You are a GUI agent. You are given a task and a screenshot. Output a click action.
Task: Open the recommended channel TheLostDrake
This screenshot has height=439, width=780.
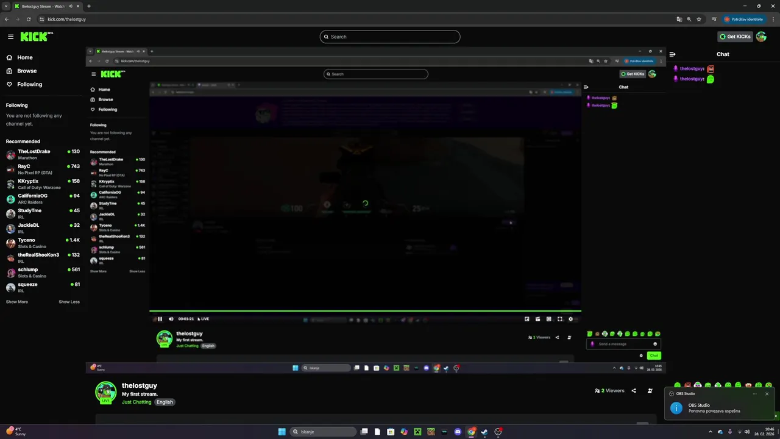click(43, 154)
